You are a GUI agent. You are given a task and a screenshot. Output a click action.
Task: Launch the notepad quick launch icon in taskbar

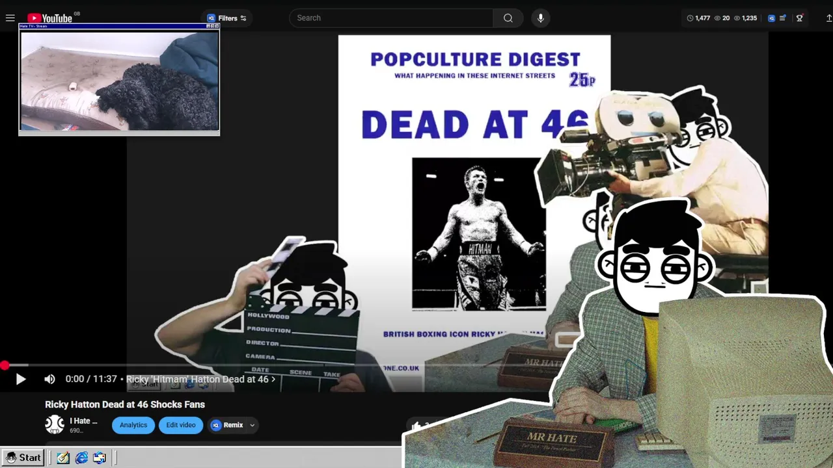pos(63,458)
